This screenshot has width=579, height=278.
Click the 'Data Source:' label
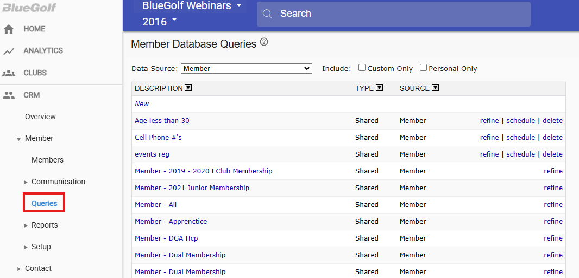coord(155,68)
